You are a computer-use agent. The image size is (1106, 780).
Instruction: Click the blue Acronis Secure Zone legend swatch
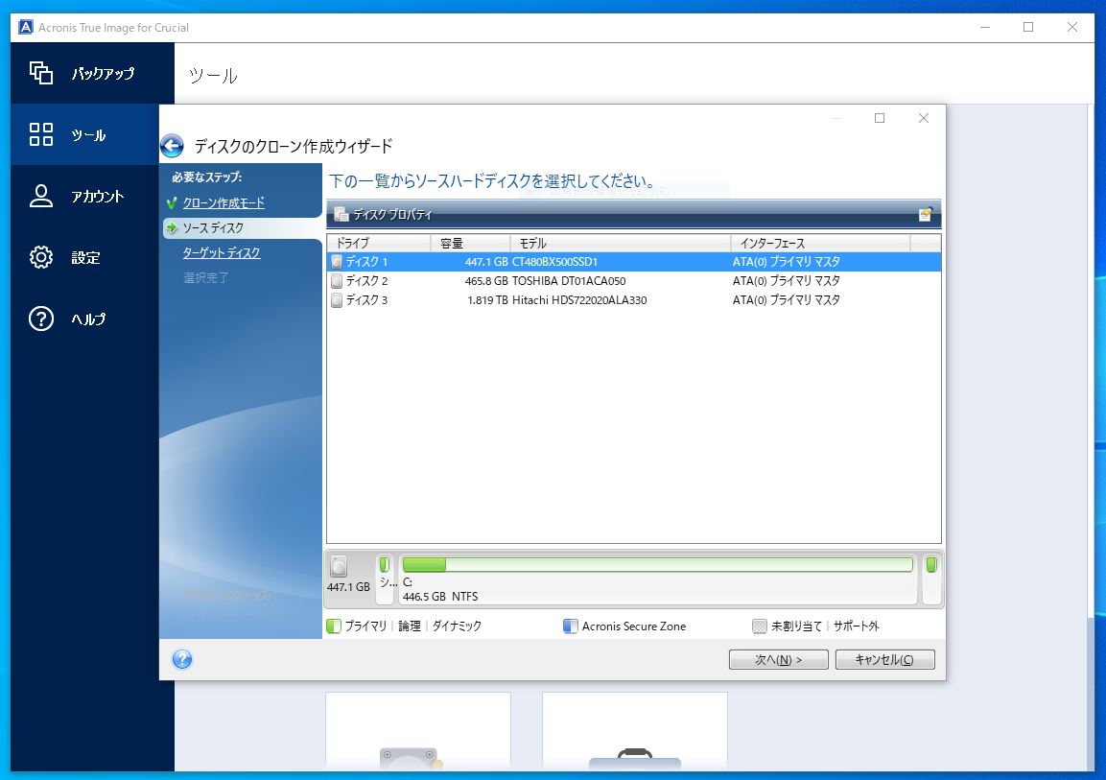click(571, 626)
